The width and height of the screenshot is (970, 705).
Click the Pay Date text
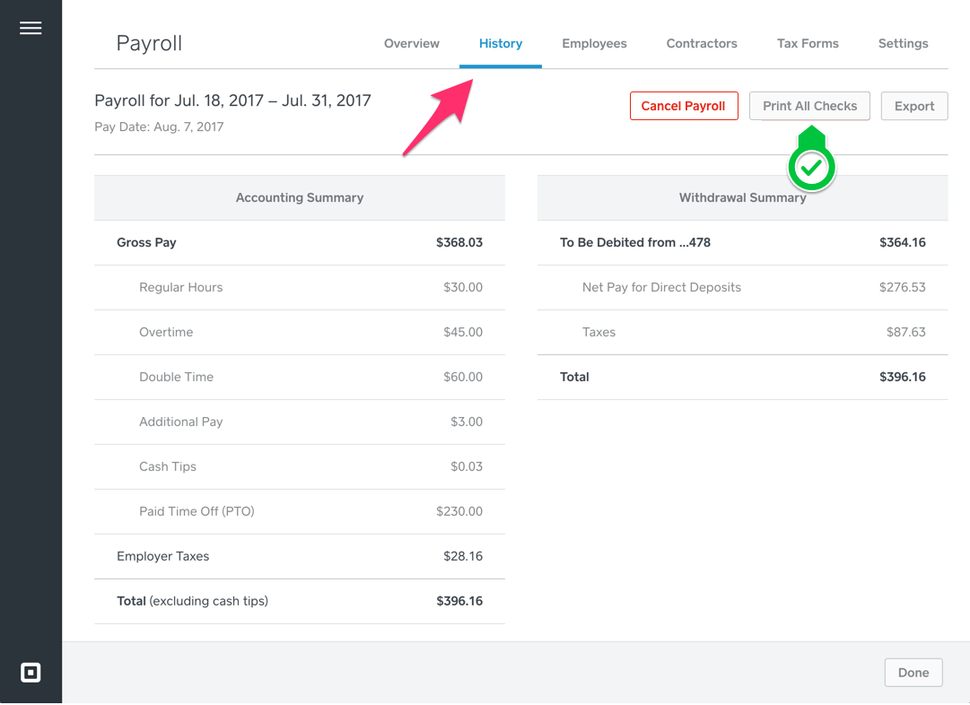[x=159, y=126]
